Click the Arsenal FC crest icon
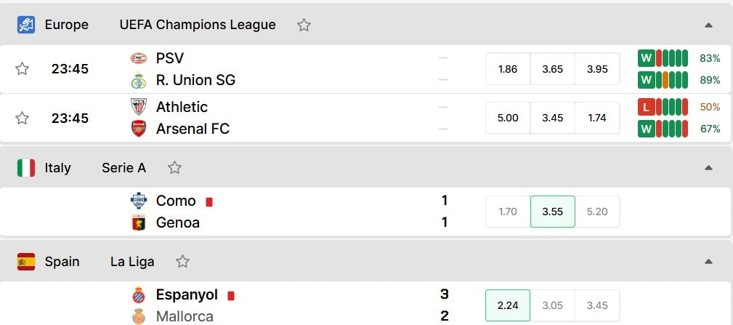 [x=138, y=129]
